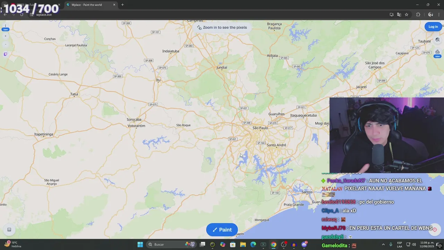Zoom in with the plus map button
This screenshot has width=444, height=250.
(5, 36)
